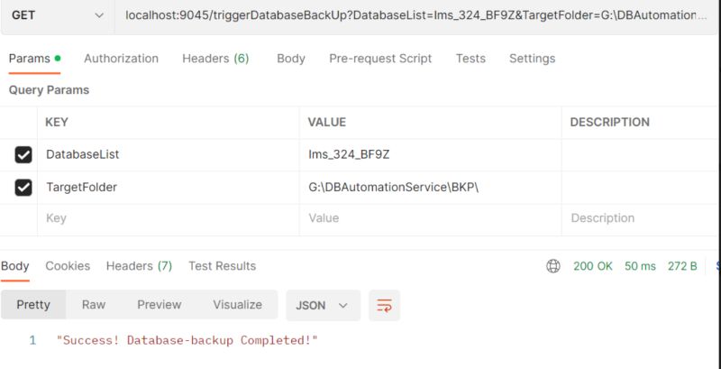Click the DatabaseList key cell
Image resolution: width=721 pixels, height=369 pixels.
tap(169, 155)
